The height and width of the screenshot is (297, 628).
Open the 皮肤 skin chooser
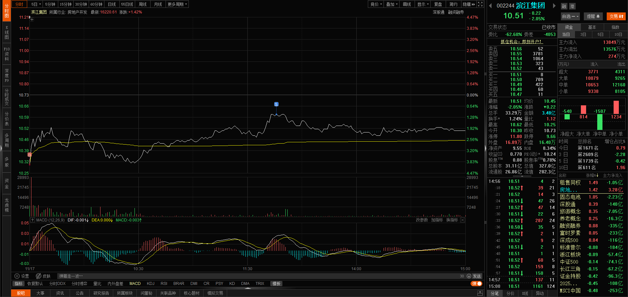click(x=43, y=276)
